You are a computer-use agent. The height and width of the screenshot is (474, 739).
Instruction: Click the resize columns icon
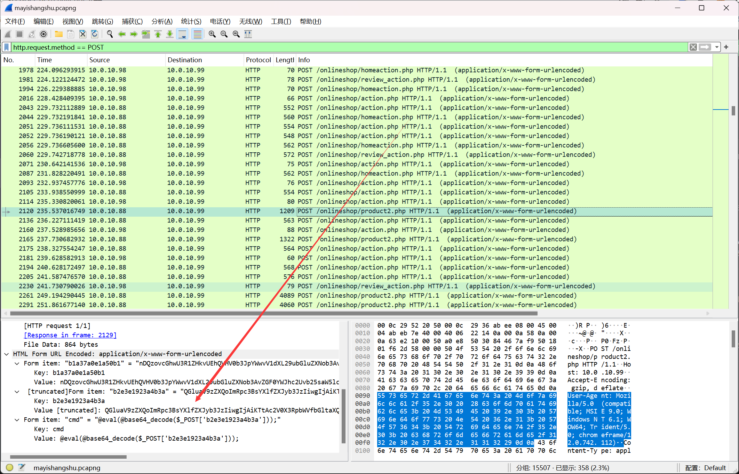(248, 34)
